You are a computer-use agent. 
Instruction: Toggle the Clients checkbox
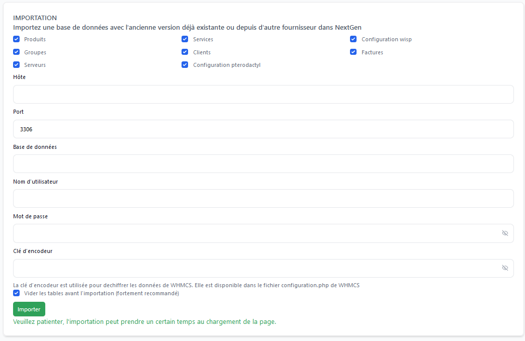tap(185, 52)
